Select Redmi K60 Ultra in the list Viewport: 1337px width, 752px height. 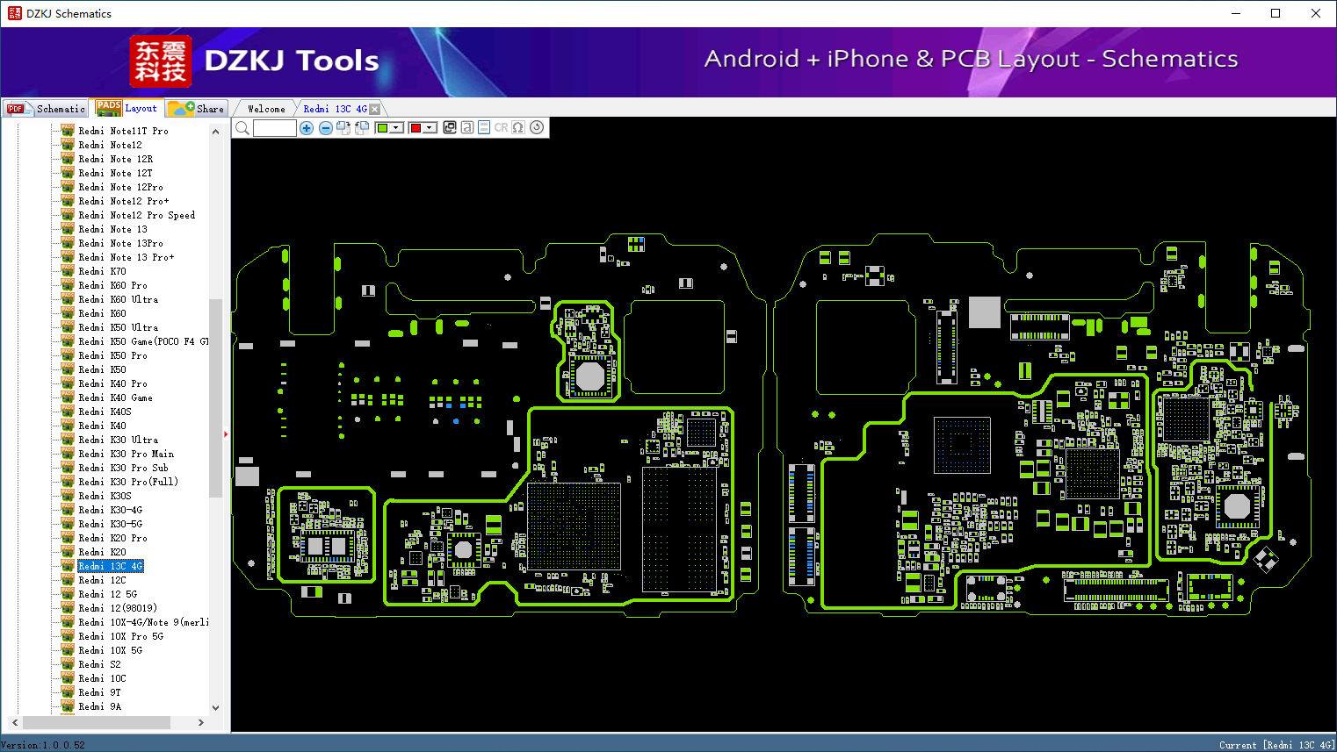pos(118,299)
